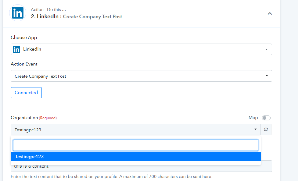This screenshot has width=298, height=181.
Task: Click the small LinkedIn icon in Choose App
Action: click(16, 49)
